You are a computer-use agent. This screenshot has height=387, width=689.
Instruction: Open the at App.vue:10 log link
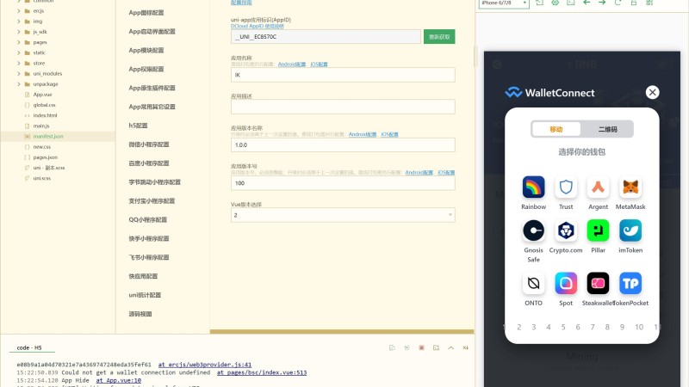119,380
